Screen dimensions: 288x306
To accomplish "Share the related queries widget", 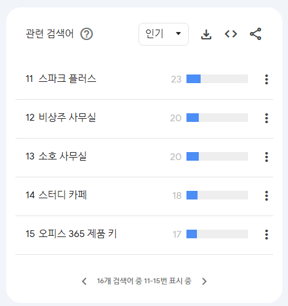I will click(255, 34).
